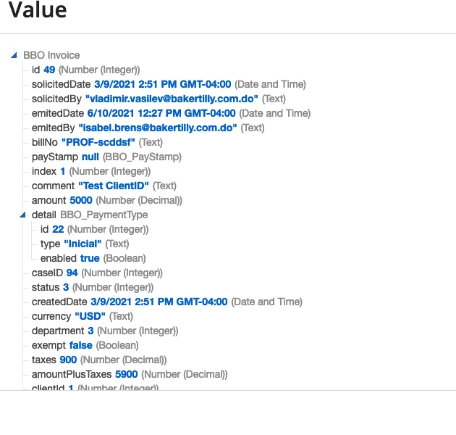Select the taxes 900 row

99,360
